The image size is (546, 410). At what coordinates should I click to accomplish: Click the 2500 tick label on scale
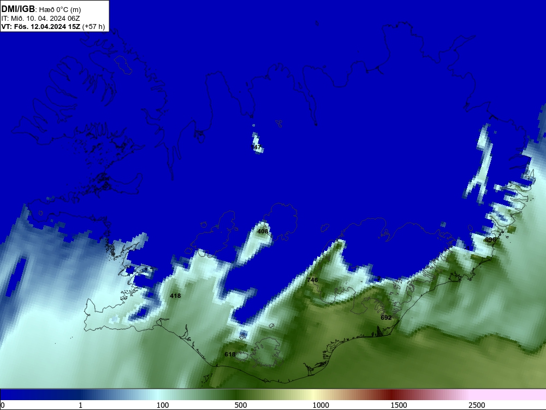click(x=477, y=405)
